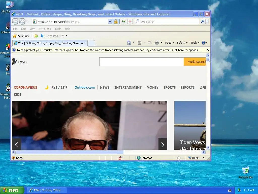Go to the ENTERTAINMENT section
The height and width of the screenshot is (194, 258).
point(128,87)
